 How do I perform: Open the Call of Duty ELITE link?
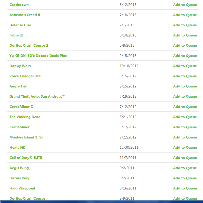(x=26, y=158)
